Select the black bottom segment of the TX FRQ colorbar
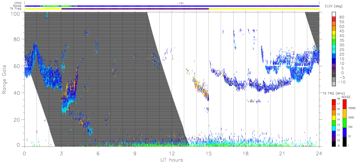Image resolution: width=359 pixels, height=166 pixels. click(334, 144)
